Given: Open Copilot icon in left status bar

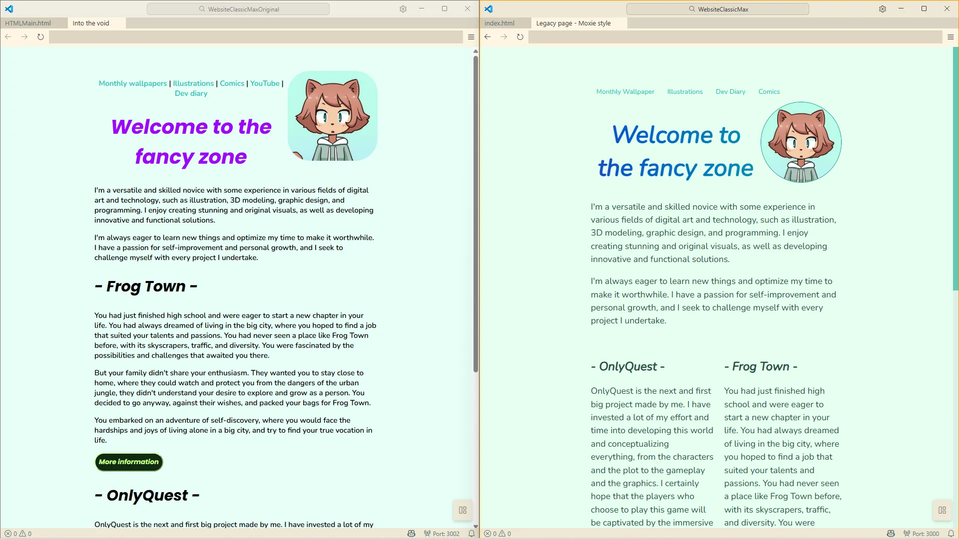Looking at the screenshot, I should [x=411, y=534].
